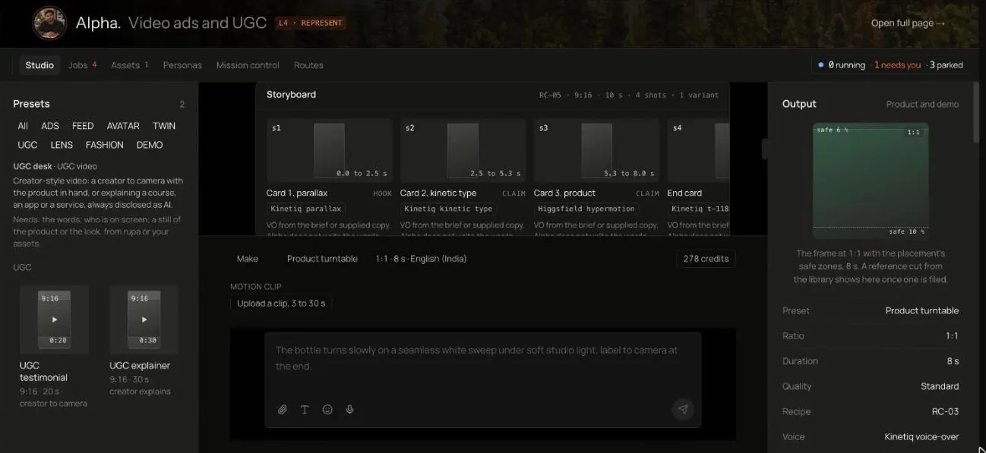Click the profile avatar beside Alpha
The image size is (986, 453).
coord(49,24)
